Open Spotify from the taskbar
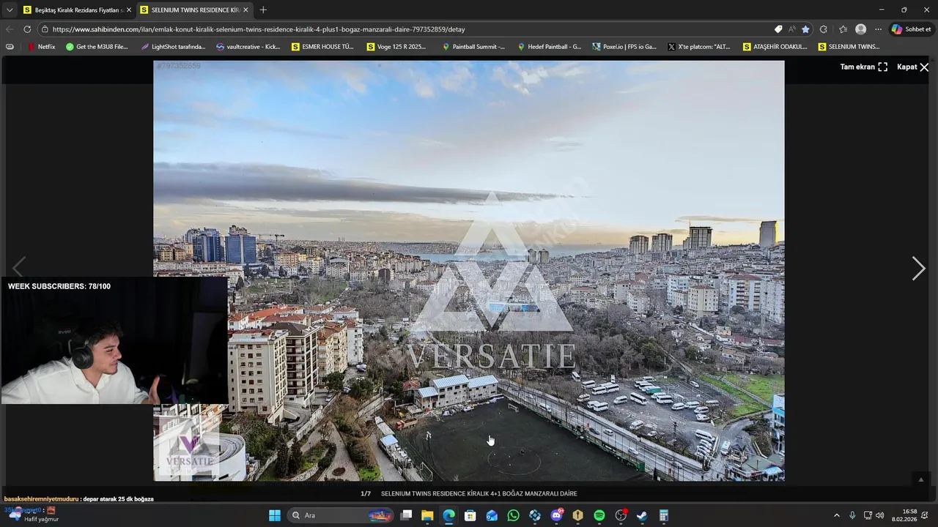 (599, 515)
